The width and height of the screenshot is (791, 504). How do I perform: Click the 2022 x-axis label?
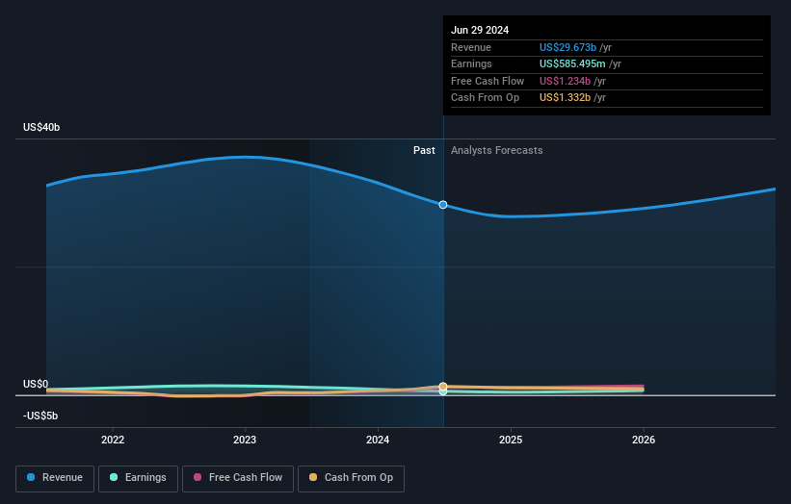tap(113, 440)
